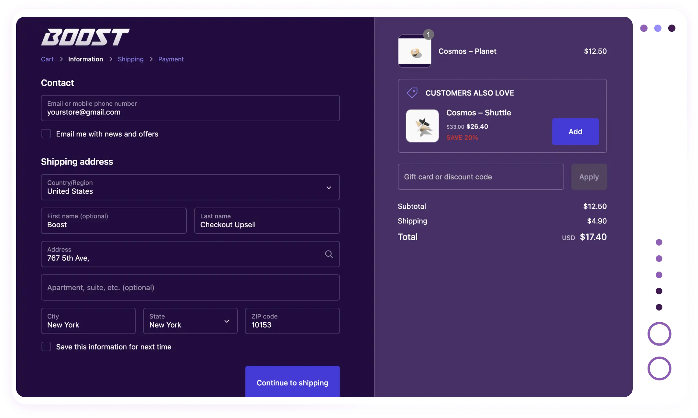This screenshot has width=698, height=418.
Task: Select the Shipping breadcrumb step
Action: (x=131, y=59)
